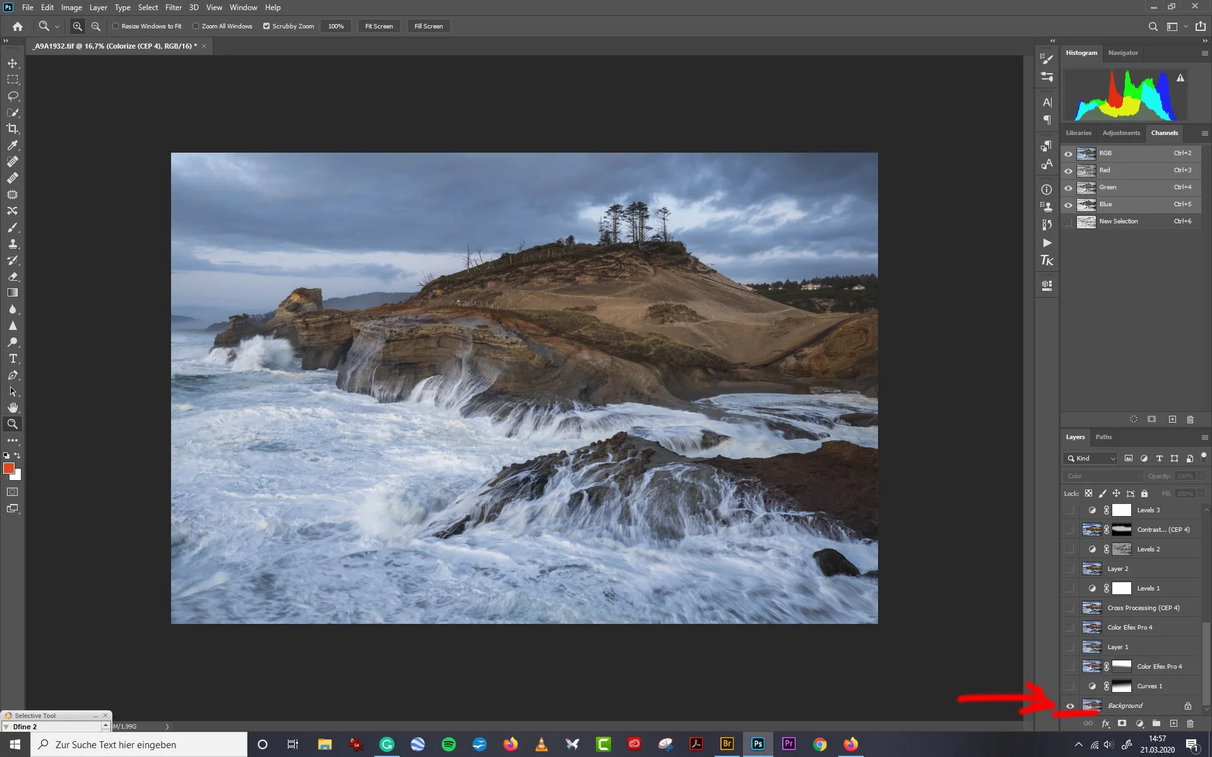Add a layer mask icon
The width and height of the screenshot is (1212, 757).
[x=1122, y=724]
